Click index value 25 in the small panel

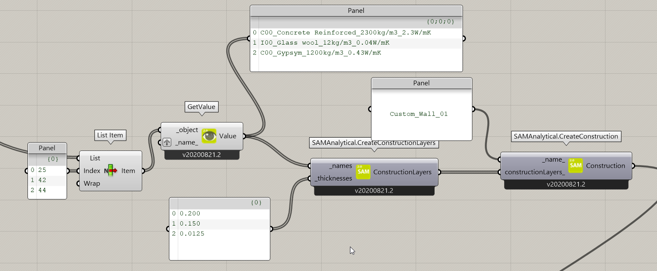(x=42, y=170)
